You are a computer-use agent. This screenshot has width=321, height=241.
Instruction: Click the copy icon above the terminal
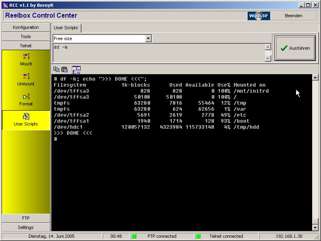pos(56,69)
